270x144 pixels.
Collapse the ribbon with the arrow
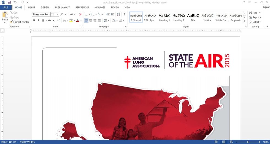tap(267, 26)
